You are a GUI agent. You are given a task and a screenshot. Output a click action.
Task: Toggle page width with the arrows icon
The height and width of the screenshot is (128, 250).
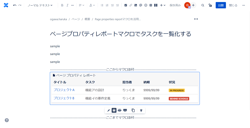[x=196, y=19]
